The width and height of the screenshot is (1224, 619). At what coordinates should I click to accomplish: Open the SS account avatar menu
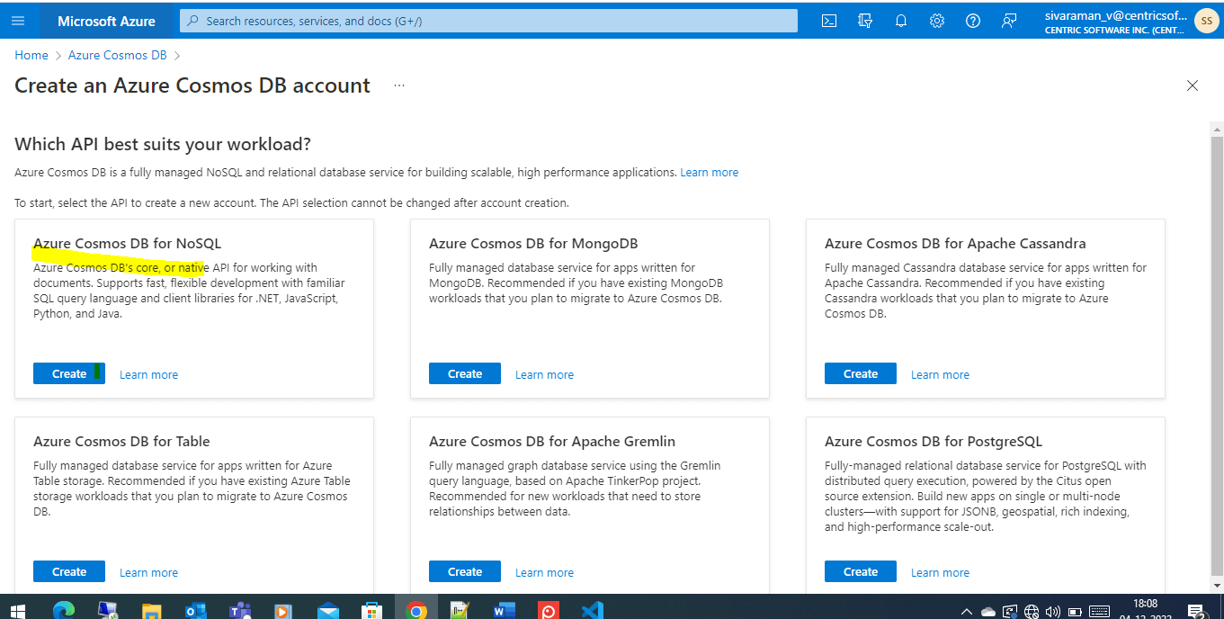[1206, 20]
